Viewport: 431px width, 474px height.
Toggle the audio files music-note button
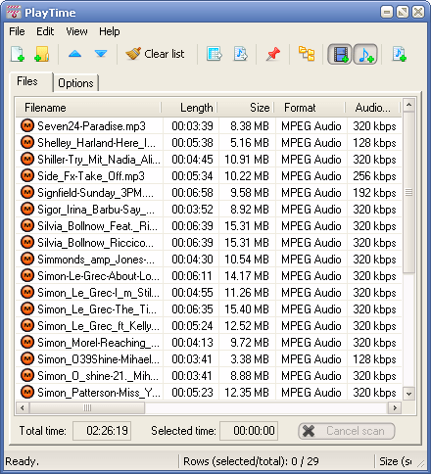pos(365,54)
